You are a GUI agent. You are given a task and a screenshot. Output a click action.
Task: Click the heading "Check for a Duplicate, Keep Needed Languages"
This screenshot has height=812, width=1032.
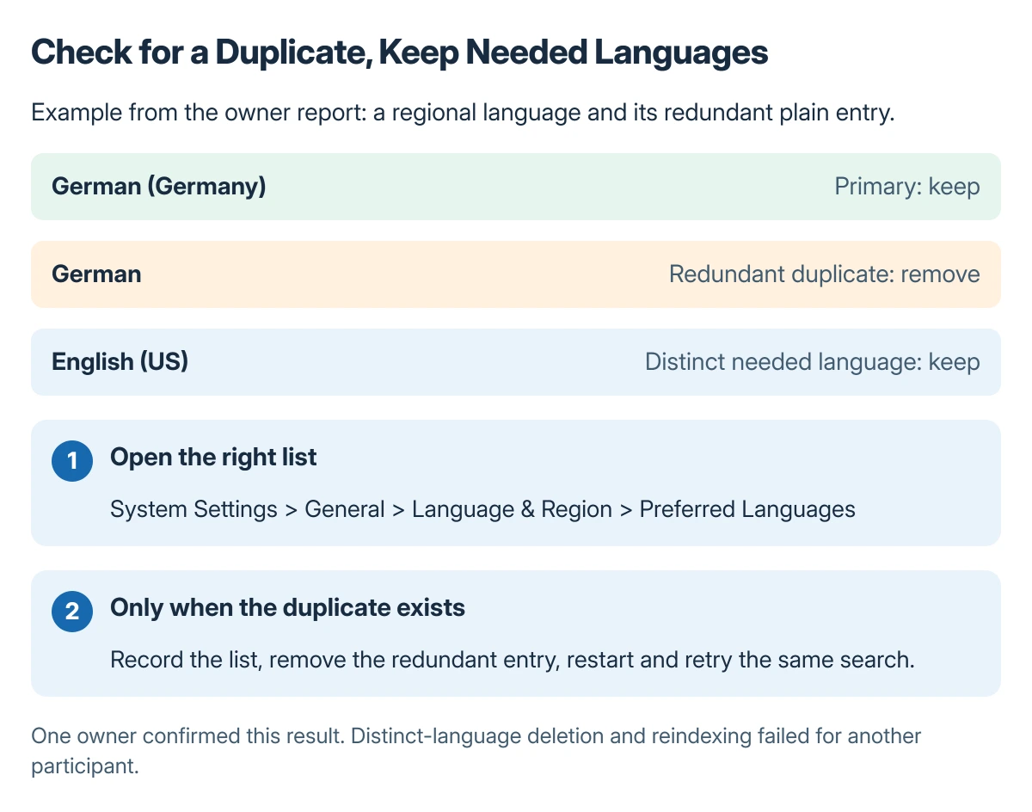[400, 52]
